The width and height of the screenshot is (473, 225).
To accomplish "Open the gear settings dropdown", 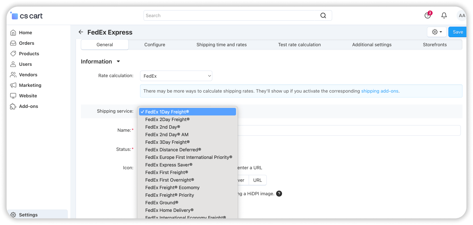I will [437, 32].
